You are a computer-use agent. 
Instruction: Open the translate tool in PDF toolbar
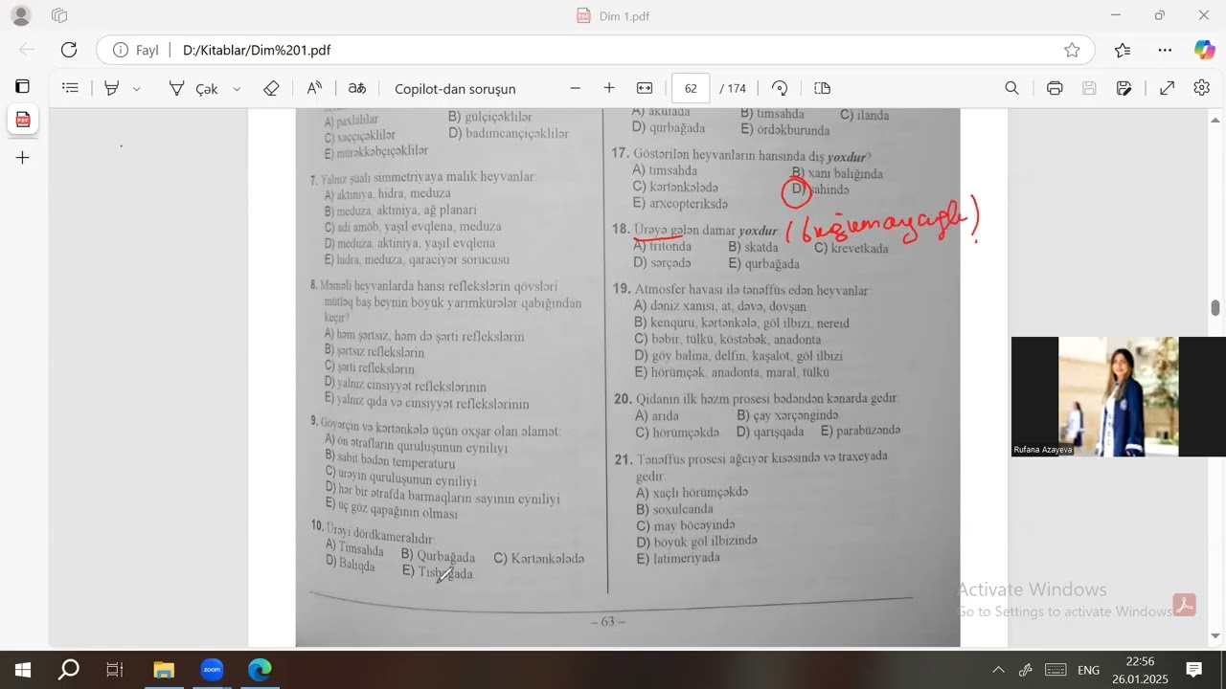(357, 88)
